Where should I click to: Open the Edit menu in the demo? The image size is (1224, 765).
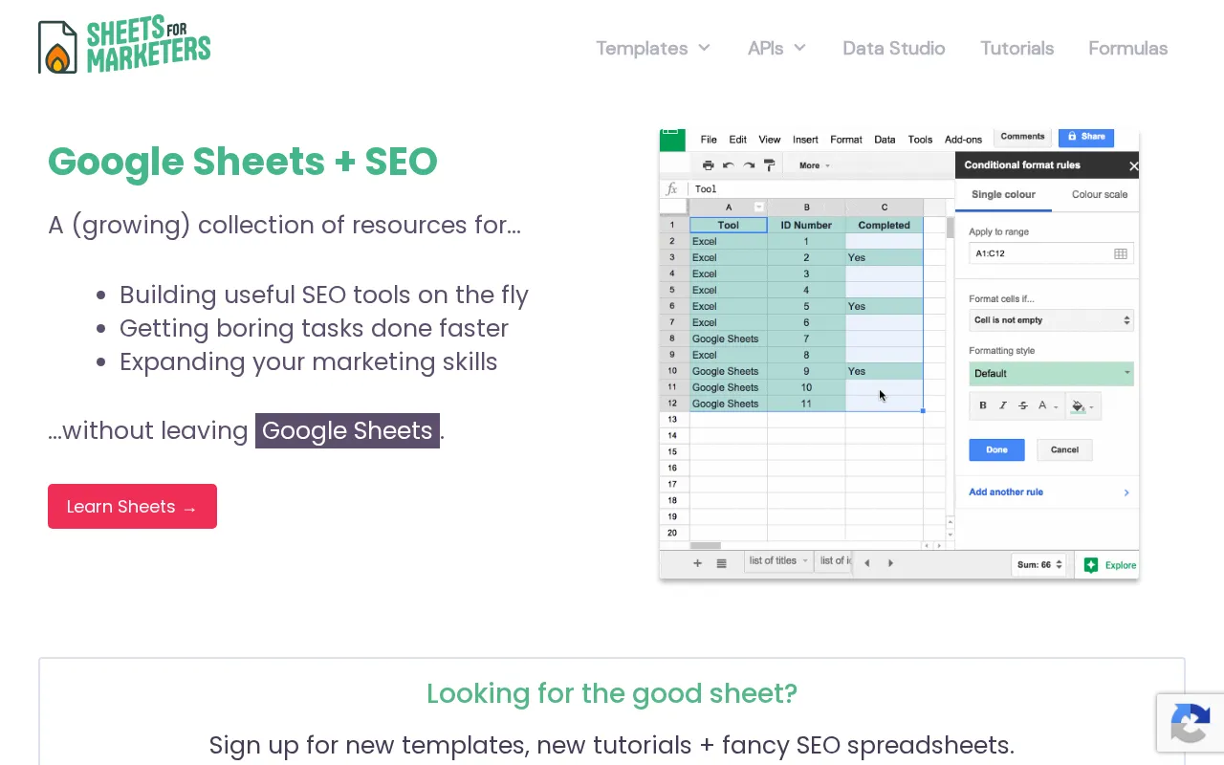coord(738,140)
